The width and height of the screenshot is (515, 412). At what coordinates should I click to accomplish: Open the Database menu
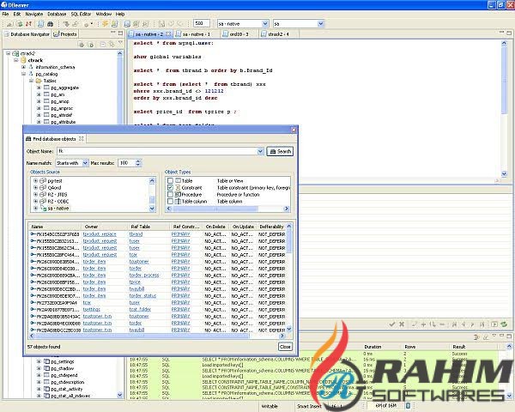[58, 14]
